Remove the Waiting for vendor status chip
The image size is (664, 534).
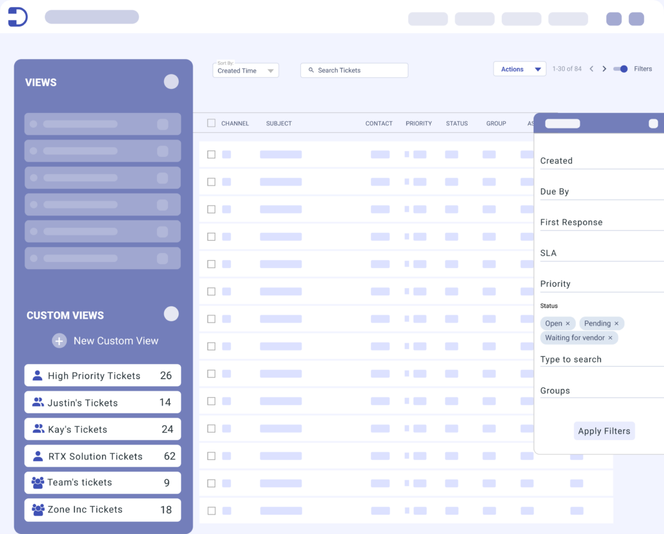610,337
